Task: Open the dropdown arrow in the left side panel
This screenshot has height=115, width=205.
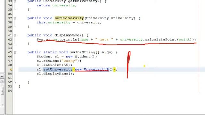Action: click(x=2, y=81)
